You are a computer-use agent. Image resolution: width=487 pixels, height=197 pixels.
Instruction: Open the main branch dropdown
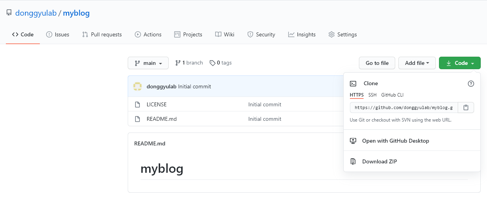coord(148,63)
